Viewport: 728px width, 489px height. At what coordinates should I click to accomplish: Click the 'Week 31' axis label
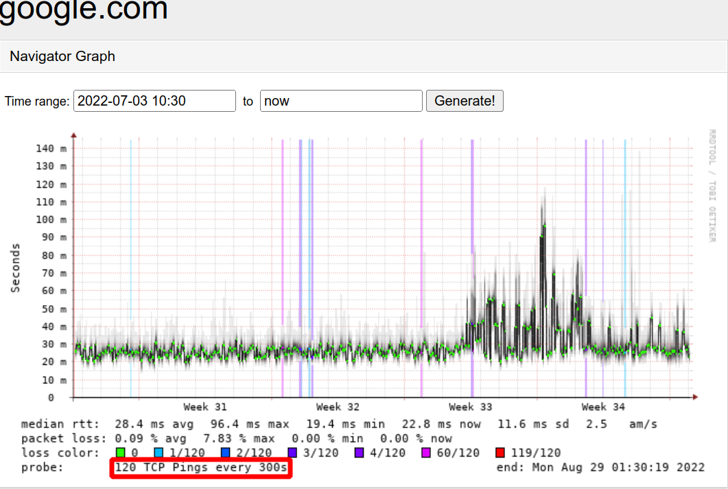coord(204,407)
